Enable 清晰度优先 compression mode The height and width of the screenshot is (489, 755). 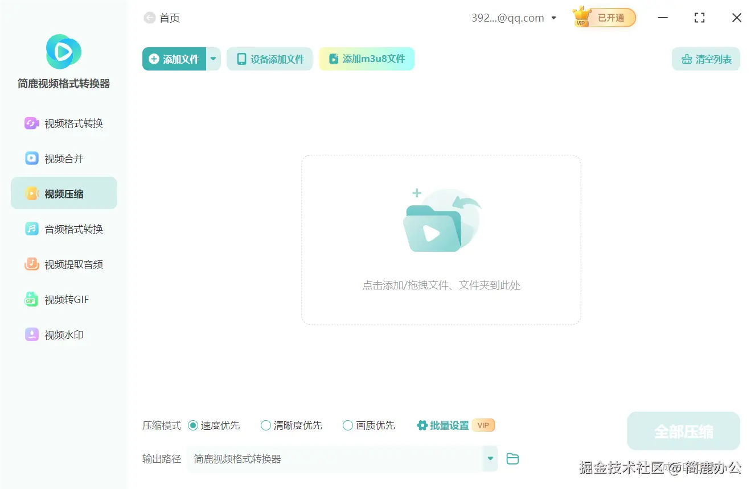pos(265,425)
